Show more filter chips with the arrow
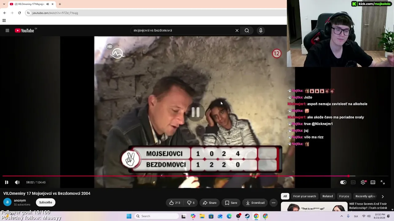 point(383,196)
